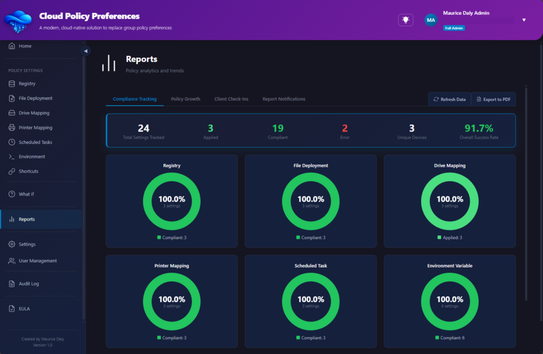The width and height of the screenshot is (543, 354).
Task: Open File Deployment via its sidebar icon
Action: 12,98
